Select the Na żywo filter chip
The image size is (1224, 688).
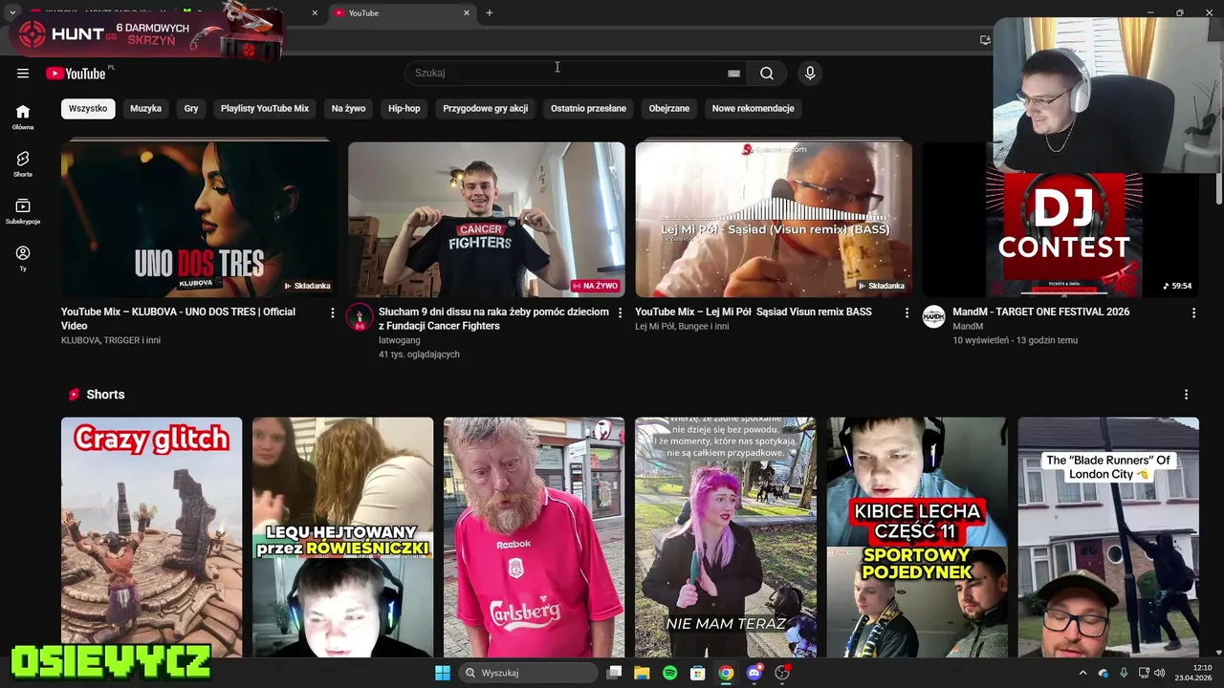click(348, 108)
